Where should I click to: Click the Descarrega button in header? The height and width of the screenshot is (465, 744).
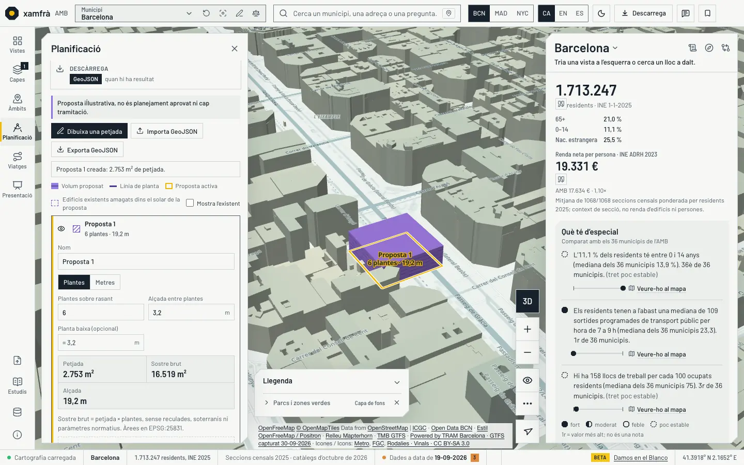click(x=644, y=13)
